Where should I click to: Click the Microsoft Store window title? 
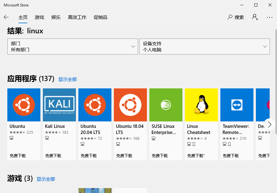click(16, 5)
